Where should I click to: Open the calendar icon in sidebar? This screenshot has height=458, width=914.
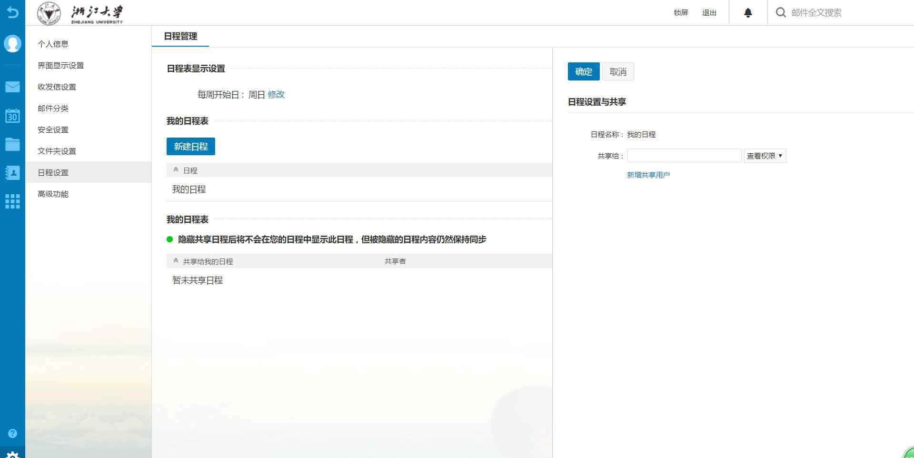tap(12, 116)
